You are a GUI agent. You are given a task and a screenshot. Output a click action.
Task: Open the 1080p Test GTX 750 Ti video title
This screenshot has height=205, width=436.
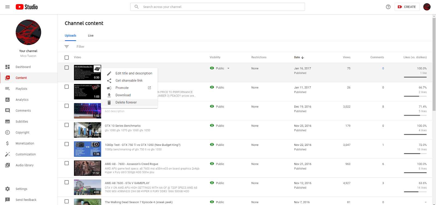click(143, 145)
